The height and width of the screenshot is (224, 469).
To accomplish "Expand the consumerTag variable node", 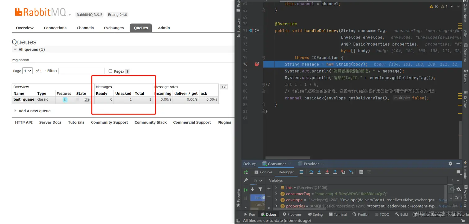I will 276,194.
